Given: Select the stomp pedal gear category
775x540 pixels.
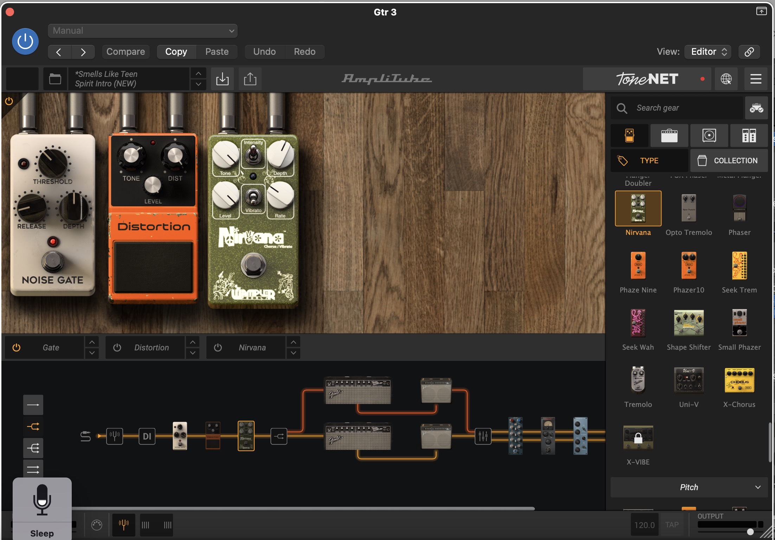Looking at the screenshot, I should 629,136.
